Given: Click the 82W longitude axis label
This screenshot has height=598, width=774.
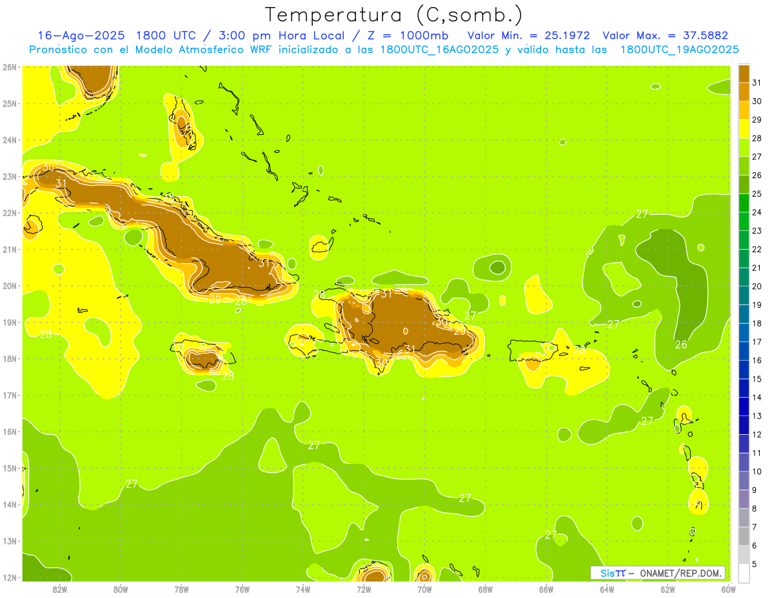Looking at the screenshot, I should 59,588.
